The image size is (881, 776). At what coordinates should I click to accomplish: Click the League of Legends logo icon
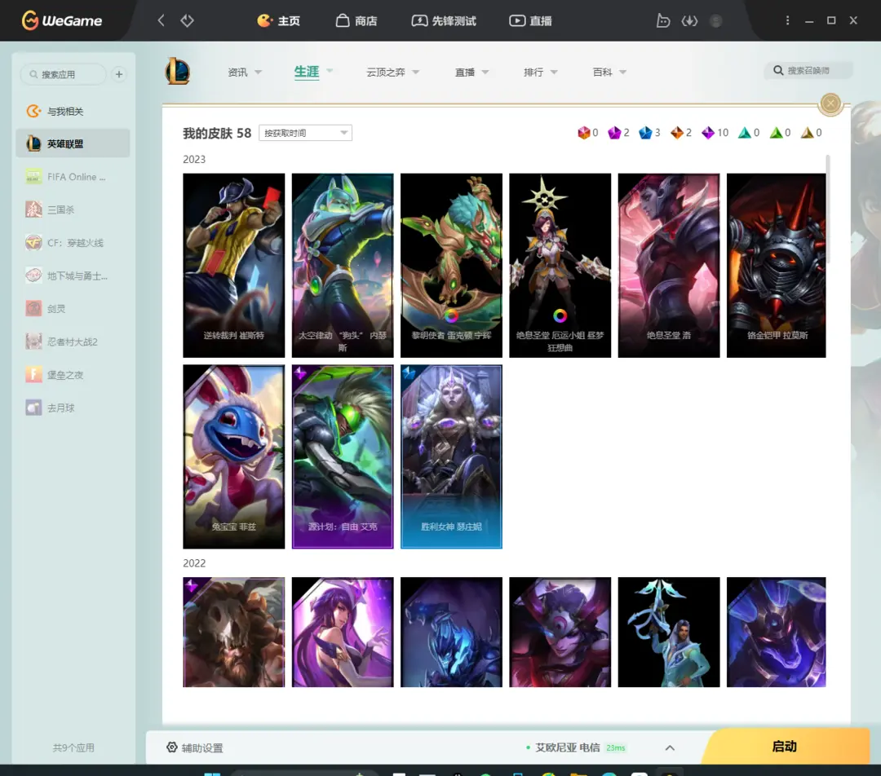click(x=178, y=72)
